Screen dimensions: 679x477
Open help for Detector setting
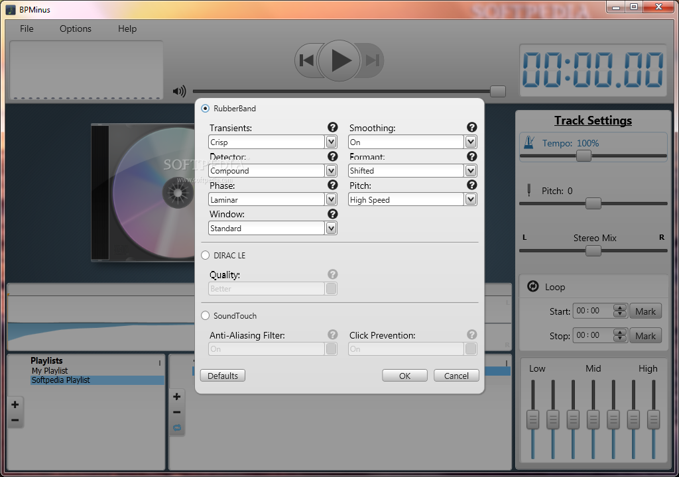point(333,156)
